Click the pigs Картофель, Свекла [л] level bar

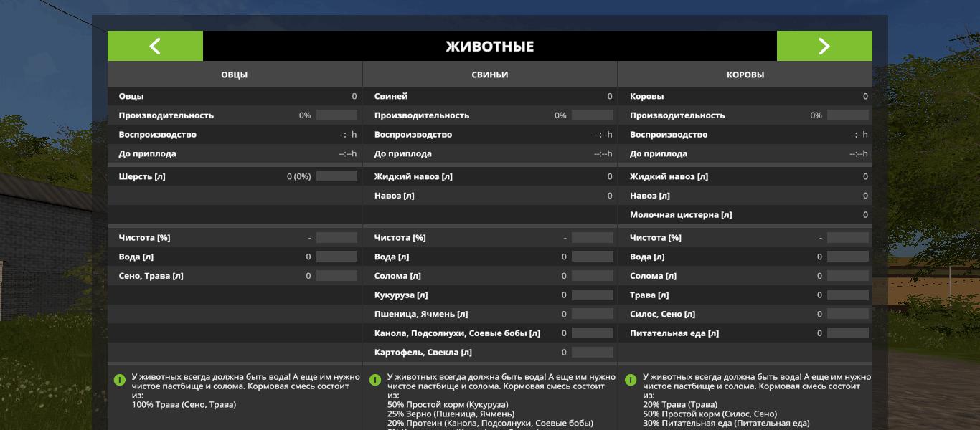(x=592, y=353)
